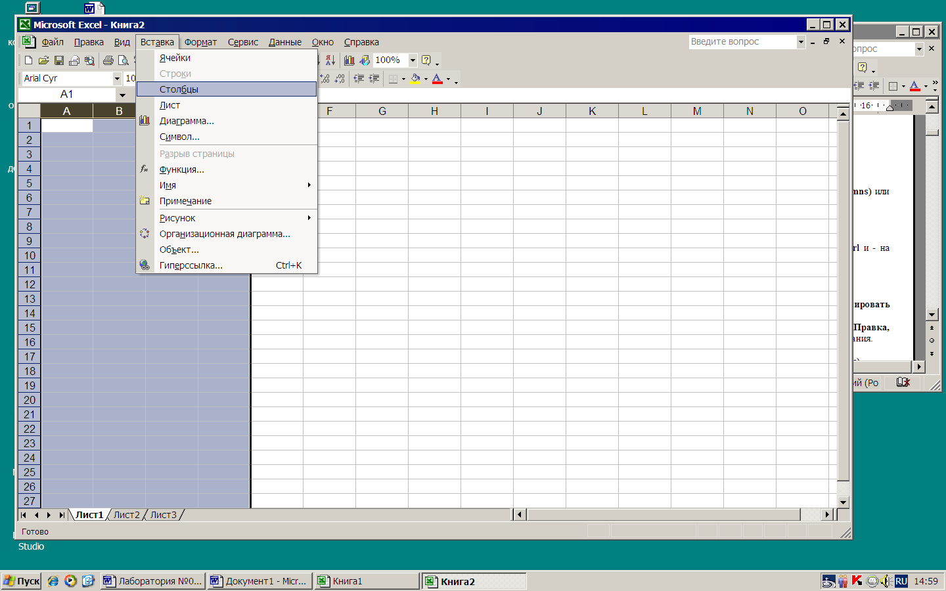The image size is (946, 591).
Task: Open the font name dropdown arrow
Action: (117, 78)
